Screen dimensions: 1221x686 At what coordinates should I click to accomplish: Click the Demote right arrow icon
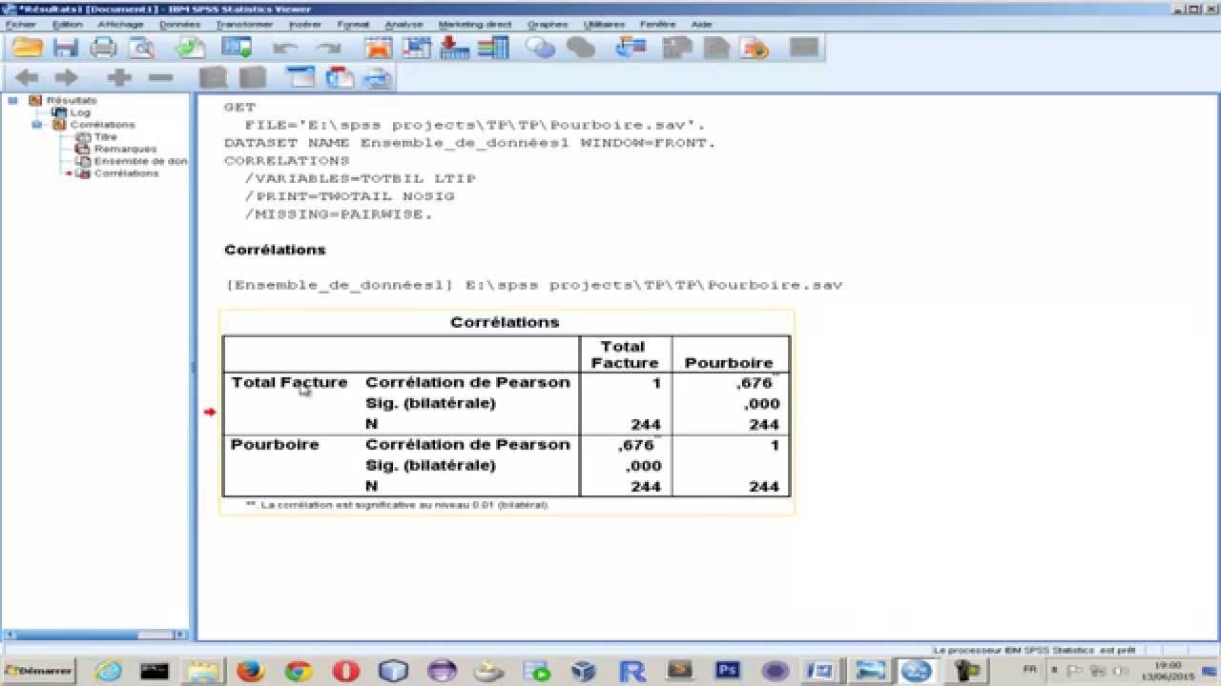(66, 78)
